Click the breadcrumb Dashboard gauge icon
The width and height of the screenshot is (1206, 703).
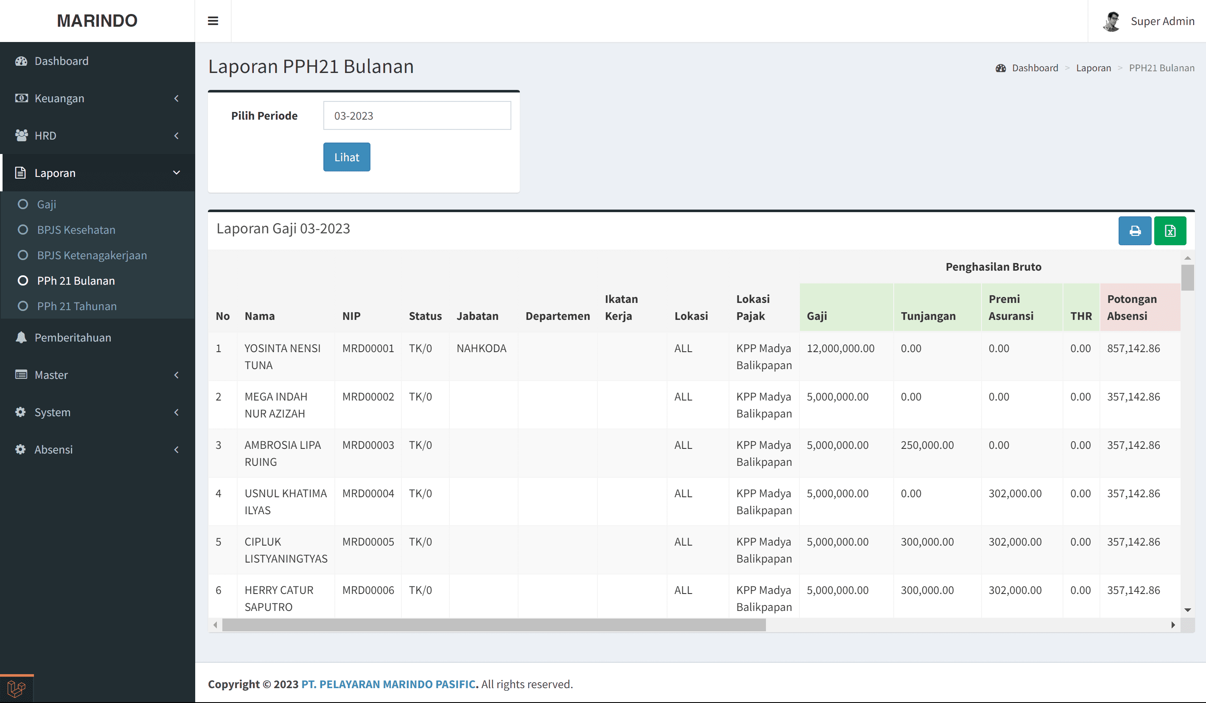coord(1000,68)
